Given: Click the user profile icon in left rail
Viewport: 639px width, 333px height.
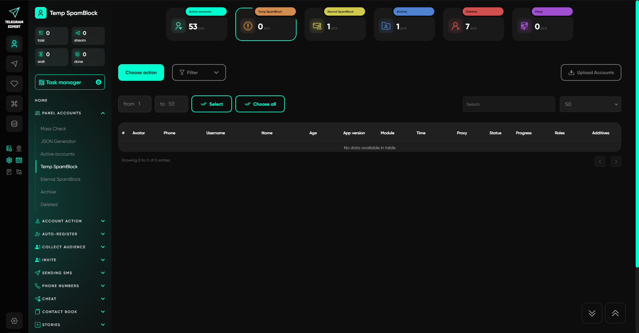Looking at the screenshot, I should [x=14, y=44].
